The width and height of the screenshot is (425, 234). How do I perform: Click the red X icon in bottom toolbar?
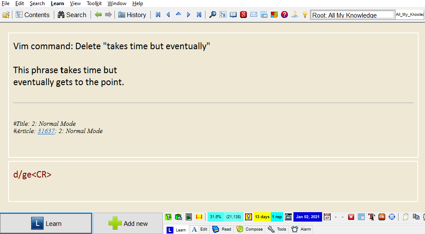tap(351, 217)
